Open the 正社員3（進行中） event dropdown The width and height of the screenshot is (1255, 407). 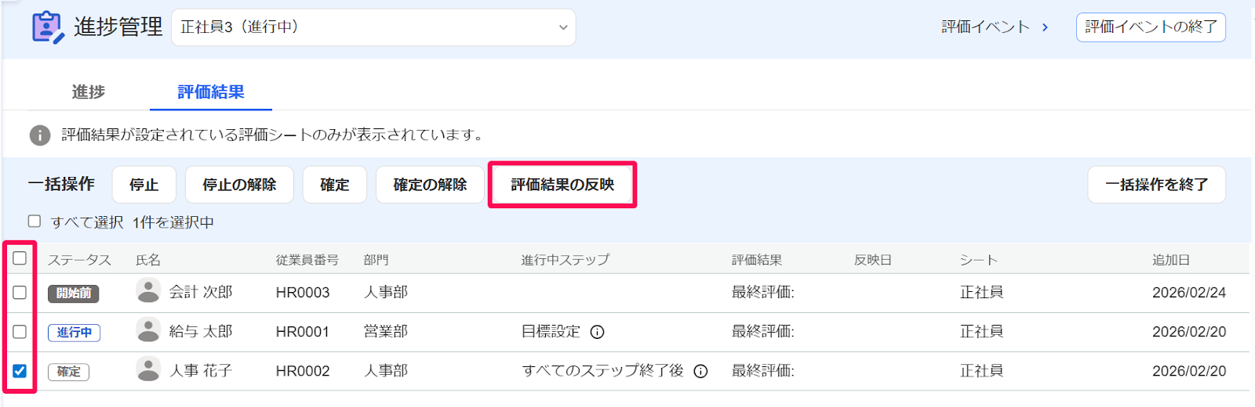pyautogui.click(x=373, y=27)
